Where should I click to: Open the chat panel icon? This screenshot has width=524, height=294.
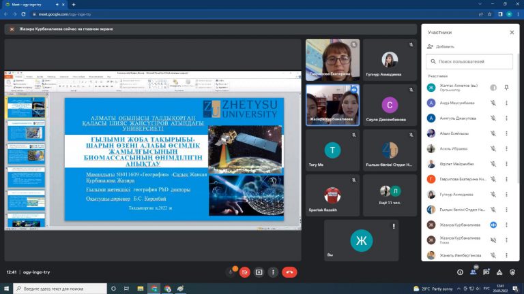pos(487,272)
